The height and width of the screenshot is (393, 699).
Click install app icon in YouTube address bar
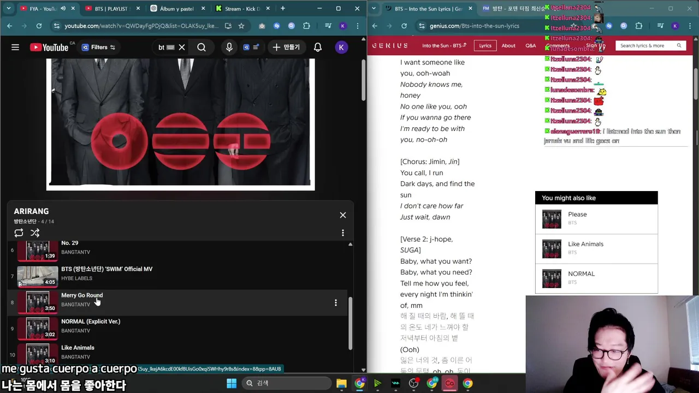click(x=228, y=26)
